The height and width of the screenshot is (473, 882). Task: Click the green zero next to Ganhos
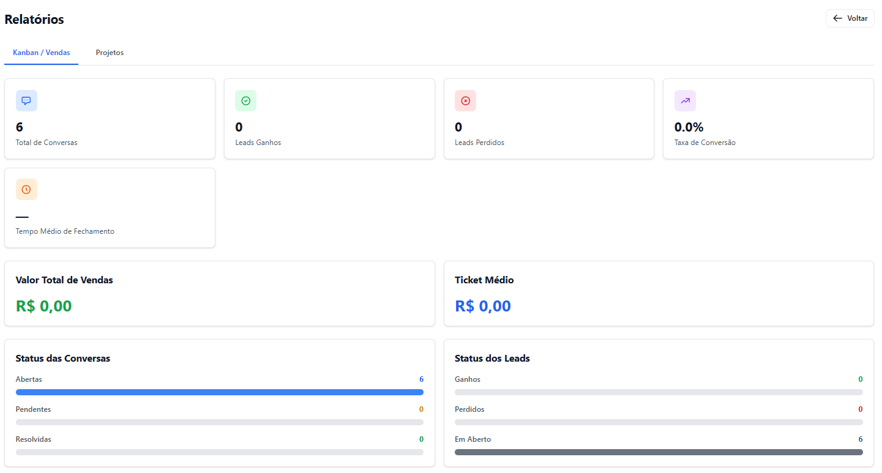click(860, 379)
